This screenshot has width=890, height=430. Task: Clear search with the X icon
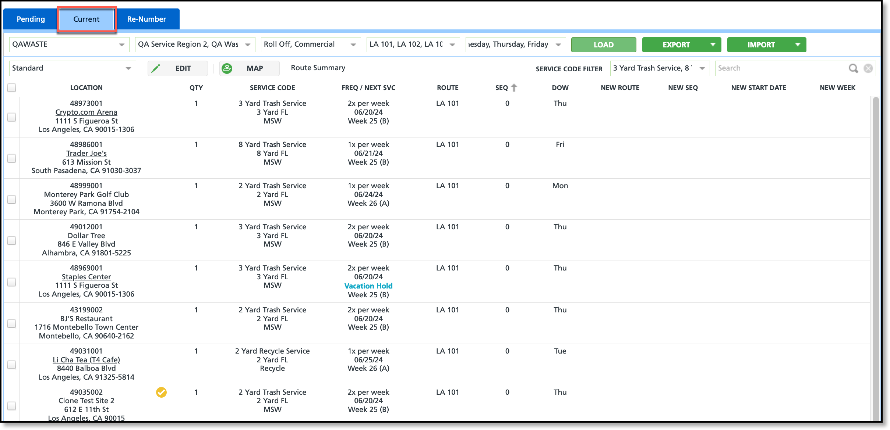(x=868, y=68)
